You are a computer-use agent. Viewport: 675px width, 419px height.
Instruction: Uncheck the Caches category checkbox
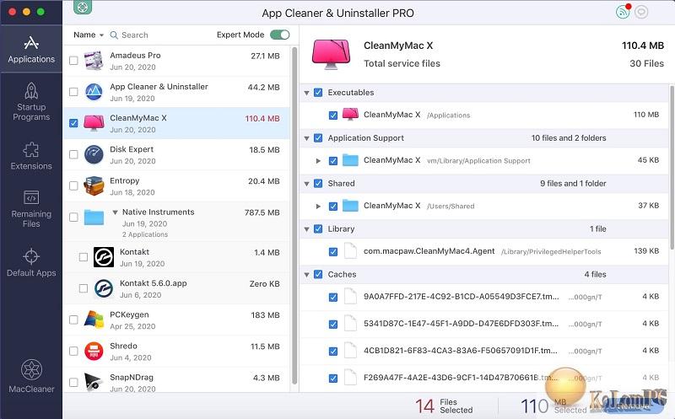pos(318,274)
